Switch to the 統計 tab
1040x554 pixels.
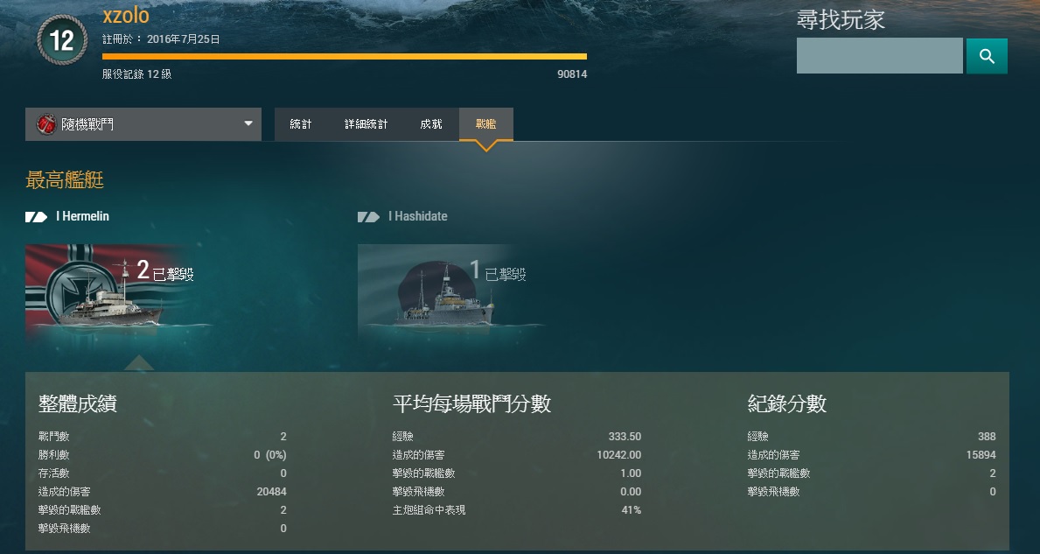pos(301,124)
